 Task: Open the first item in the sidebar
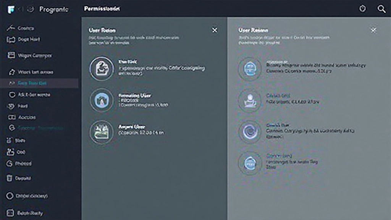coord(25,28)
